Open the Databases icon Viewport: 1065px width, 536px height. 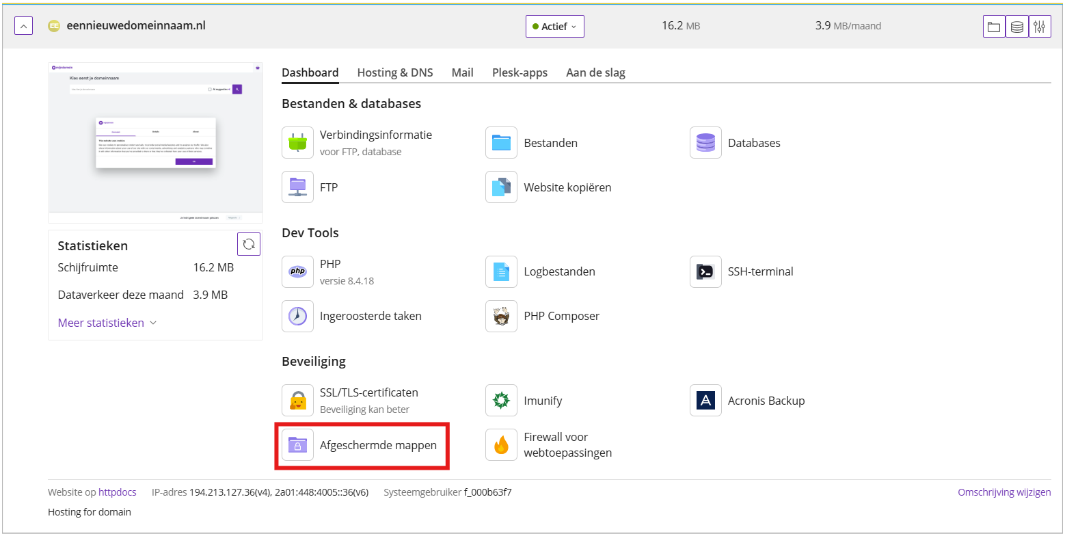pos(705,143)
